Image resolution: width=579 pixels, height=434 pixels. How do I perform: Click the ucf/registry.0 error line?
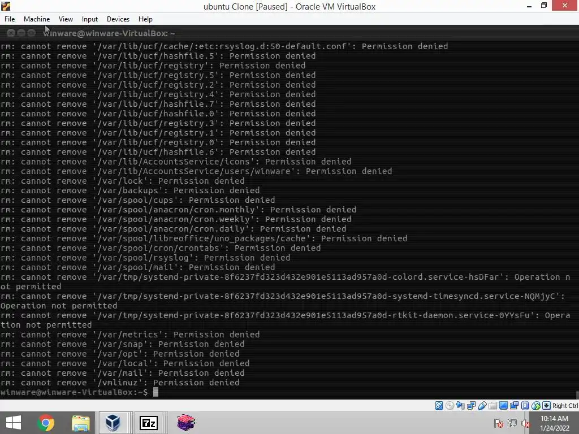tap(158, 142)
